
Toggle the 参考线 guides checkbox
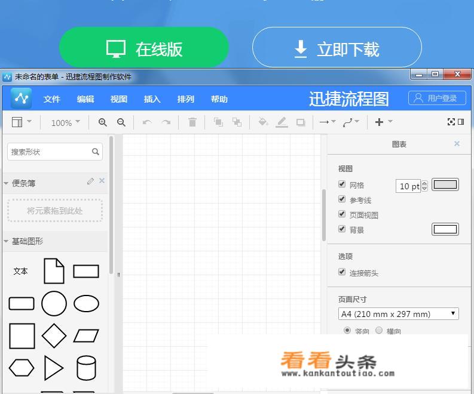[342, 199]
